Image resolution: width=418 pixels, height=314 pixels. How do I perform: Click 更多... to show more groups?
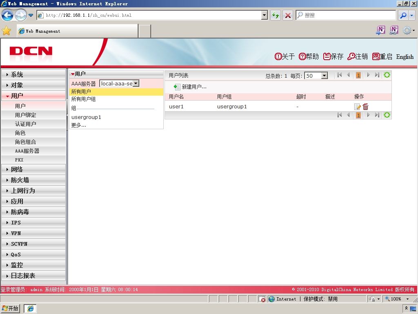[x=79, y=125]
